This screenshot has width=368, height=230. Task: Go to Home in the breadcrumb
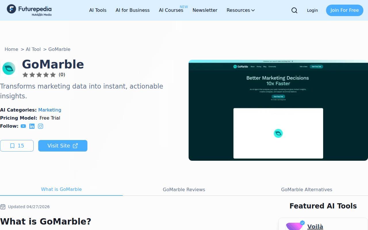11,49
